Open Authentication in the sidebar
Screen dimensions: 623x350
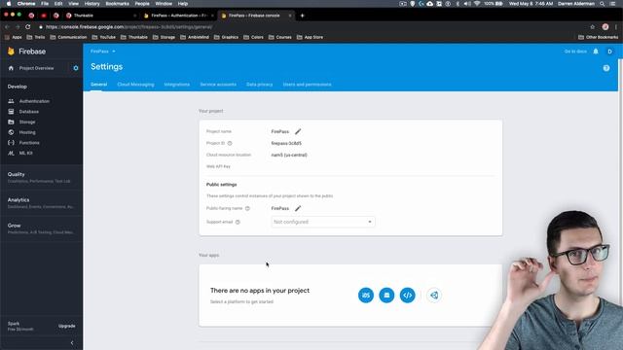[34, 101]
